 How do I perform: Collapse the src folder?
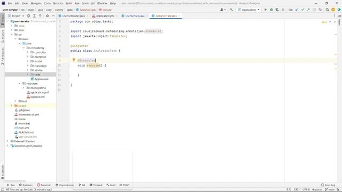coord(12,34)
